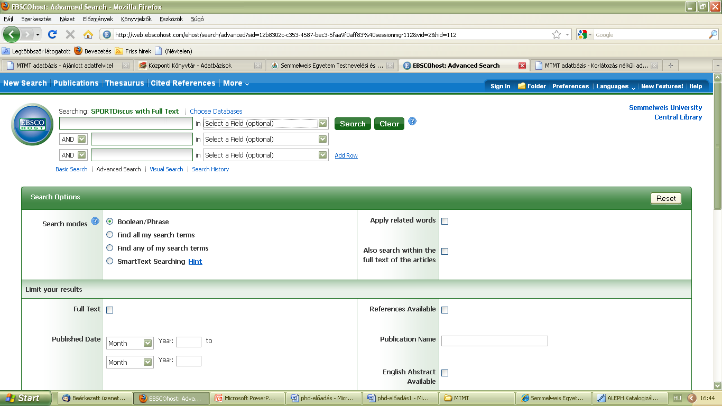Click the Bevezetés bookmark
The image size is (722, 406).
[93, 51]
